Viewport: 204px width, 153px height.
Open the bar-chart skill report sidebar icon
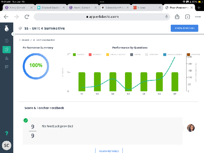[x=6, y=58]
